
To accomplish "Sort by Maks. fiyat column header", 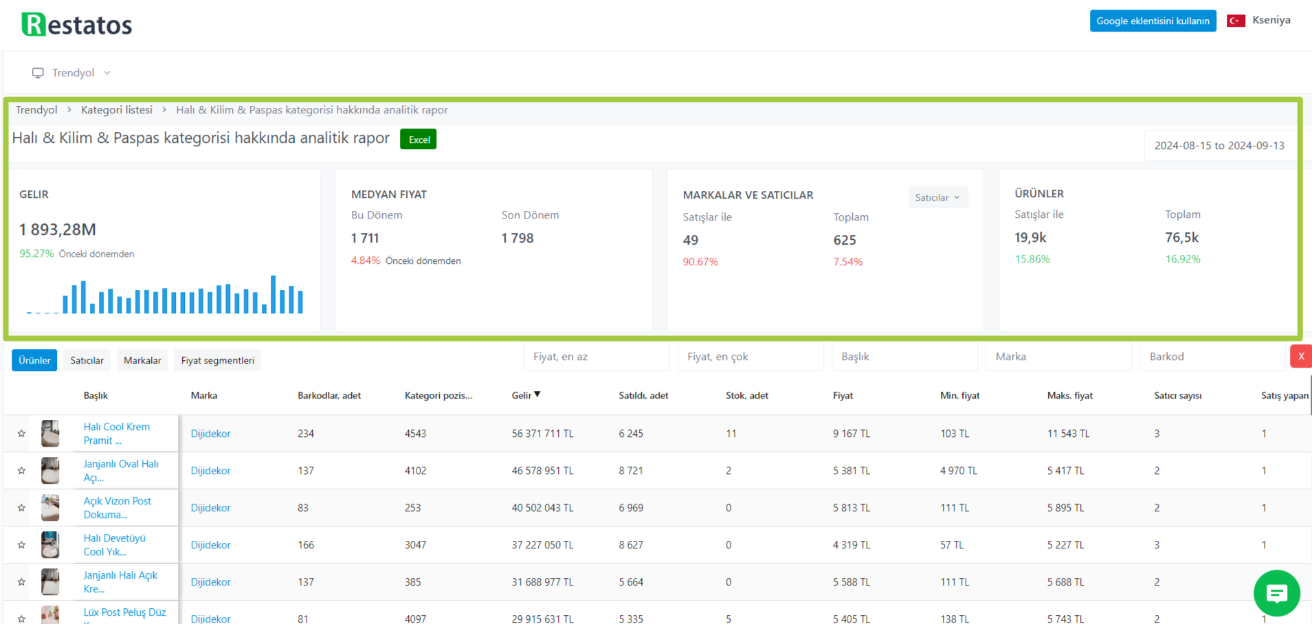I will pyautogui.click(x=1070, y=396).
